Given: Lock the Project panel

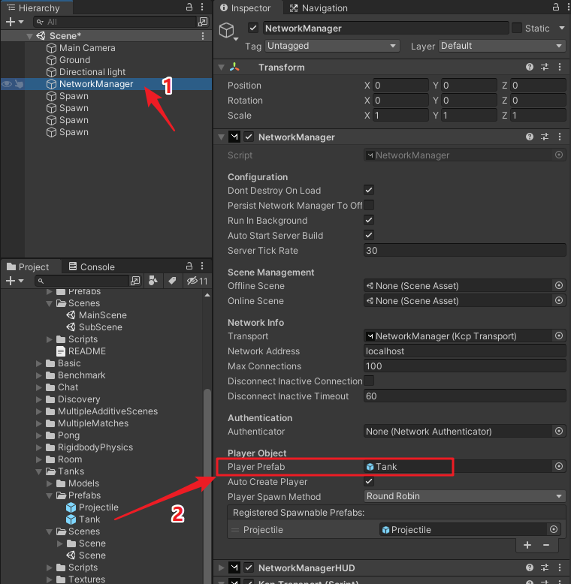Looking at the screenshot, I should (x=189, y=266).
